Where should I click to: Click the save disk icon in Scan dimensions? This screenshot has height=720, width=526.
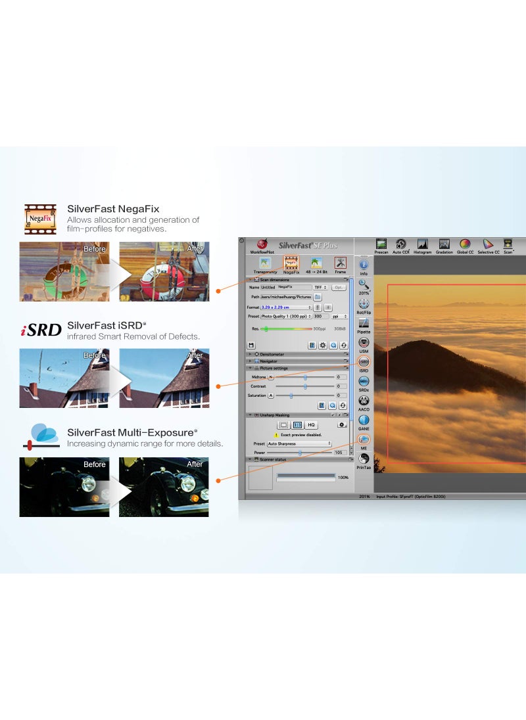coord(251,346)
